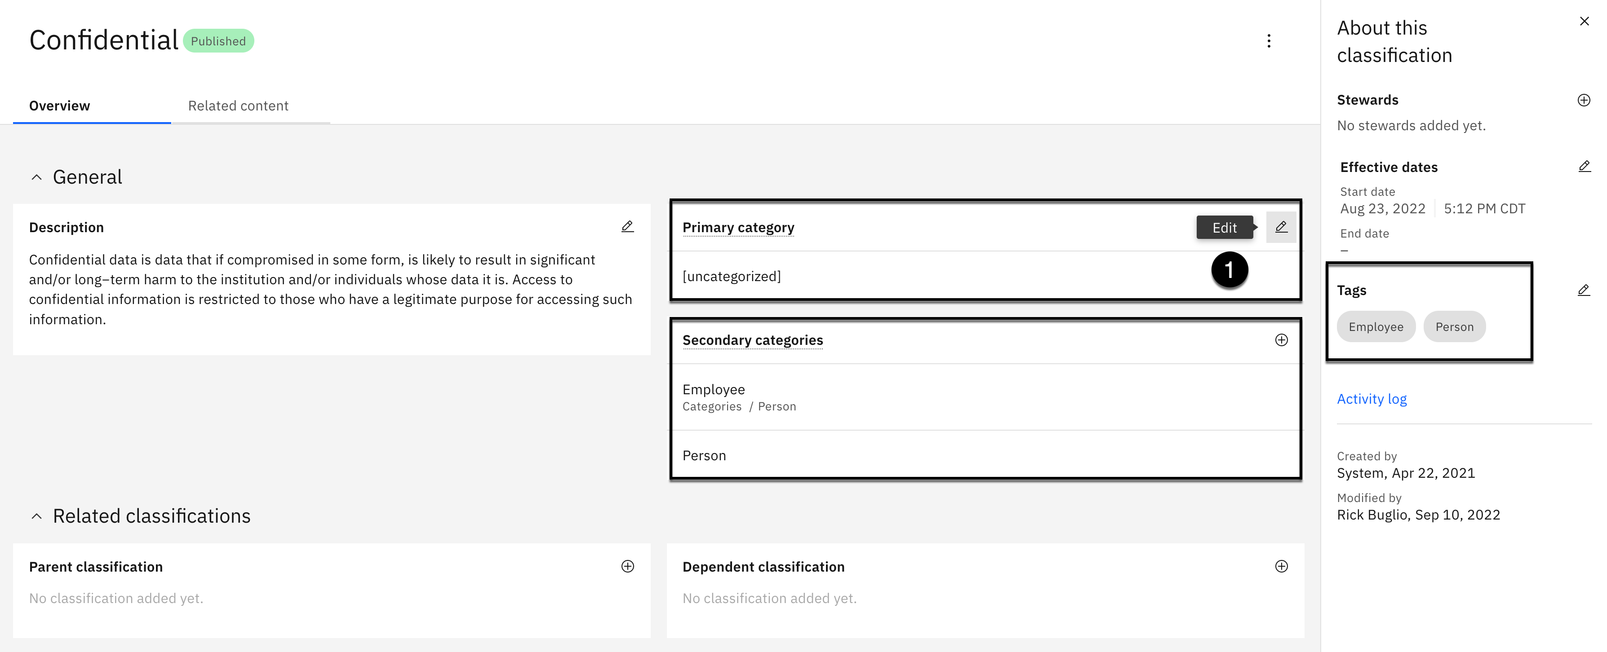Viewport: 1607px width, 652px height.
Task: Close the About this classification panel
Action: pyautogui.click(x=1584, y=21)
